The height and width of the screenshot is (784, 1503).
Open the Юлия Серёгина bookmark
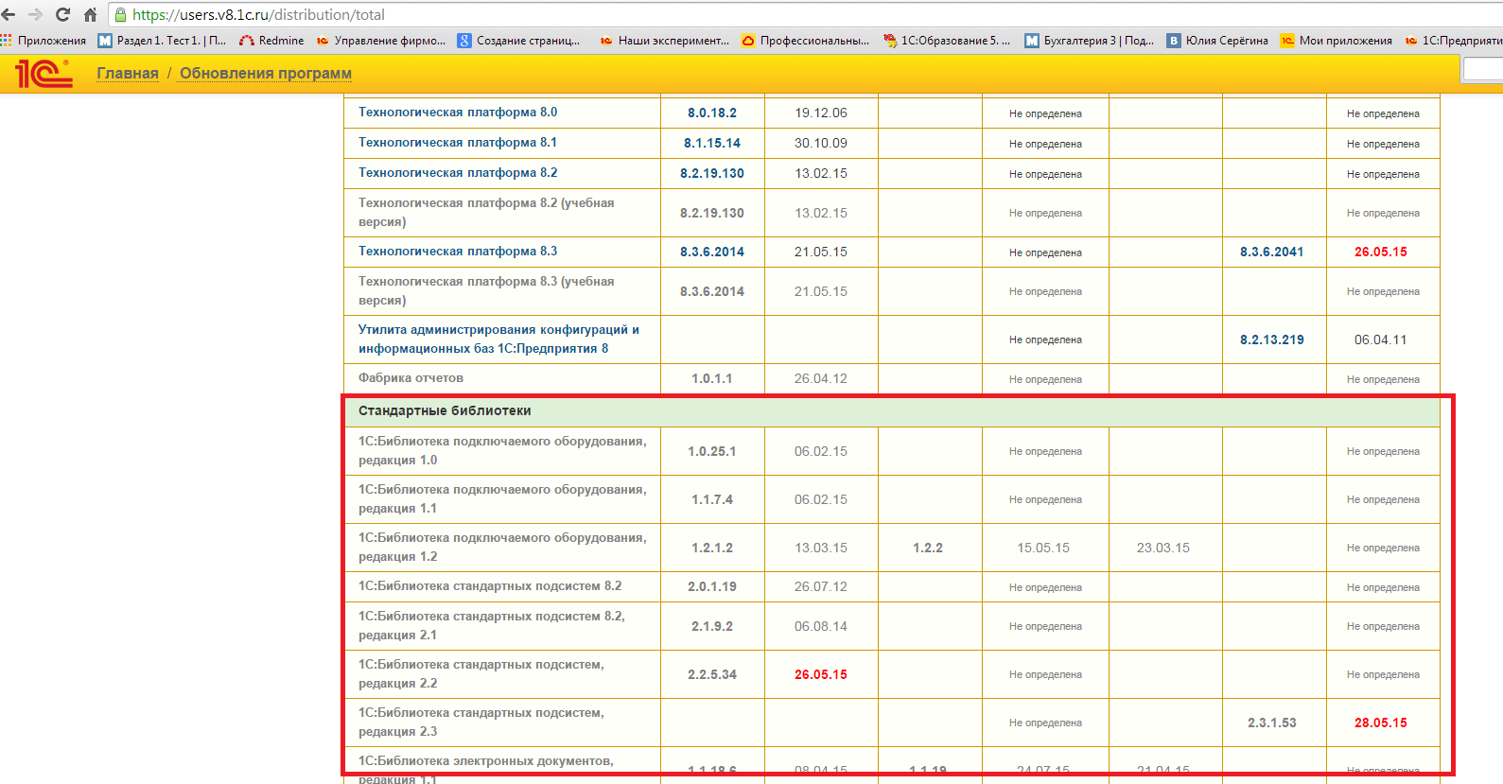click(1217, 41)
